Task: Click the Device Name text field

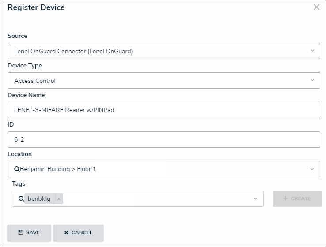Action: pos(163,110)
